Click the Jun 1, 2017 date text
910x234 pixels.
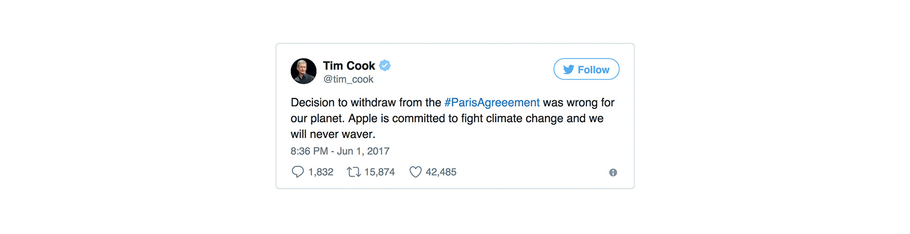[x=363, y=151]
